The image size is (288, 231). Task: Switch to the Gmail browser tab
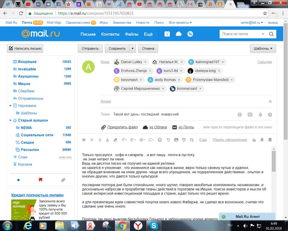pyautogui.click(x=190, y=4)
